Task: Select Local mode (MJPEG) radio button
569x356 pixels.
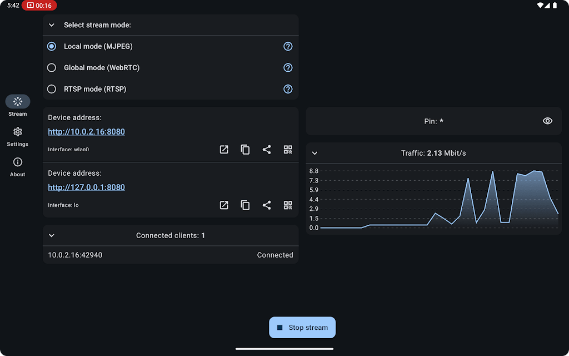Action: [x=52, y=47]
